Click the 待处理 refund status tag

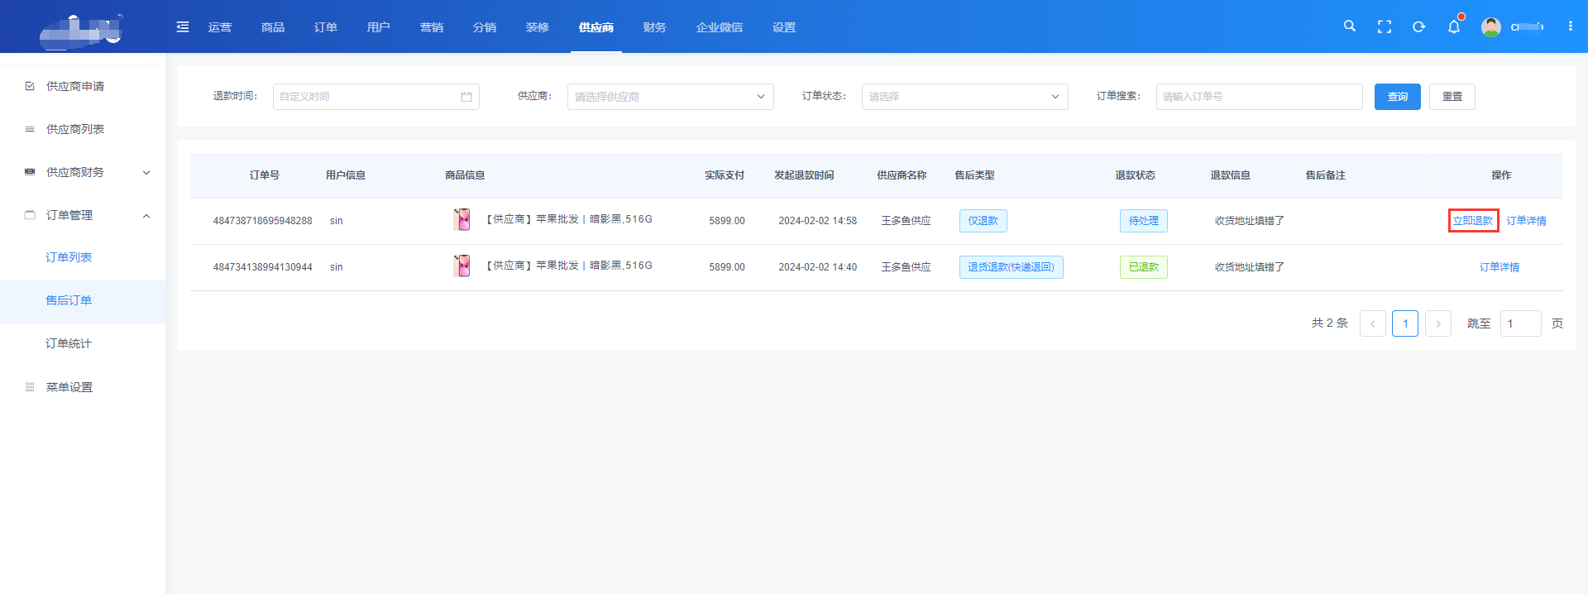coord(1144,221)
